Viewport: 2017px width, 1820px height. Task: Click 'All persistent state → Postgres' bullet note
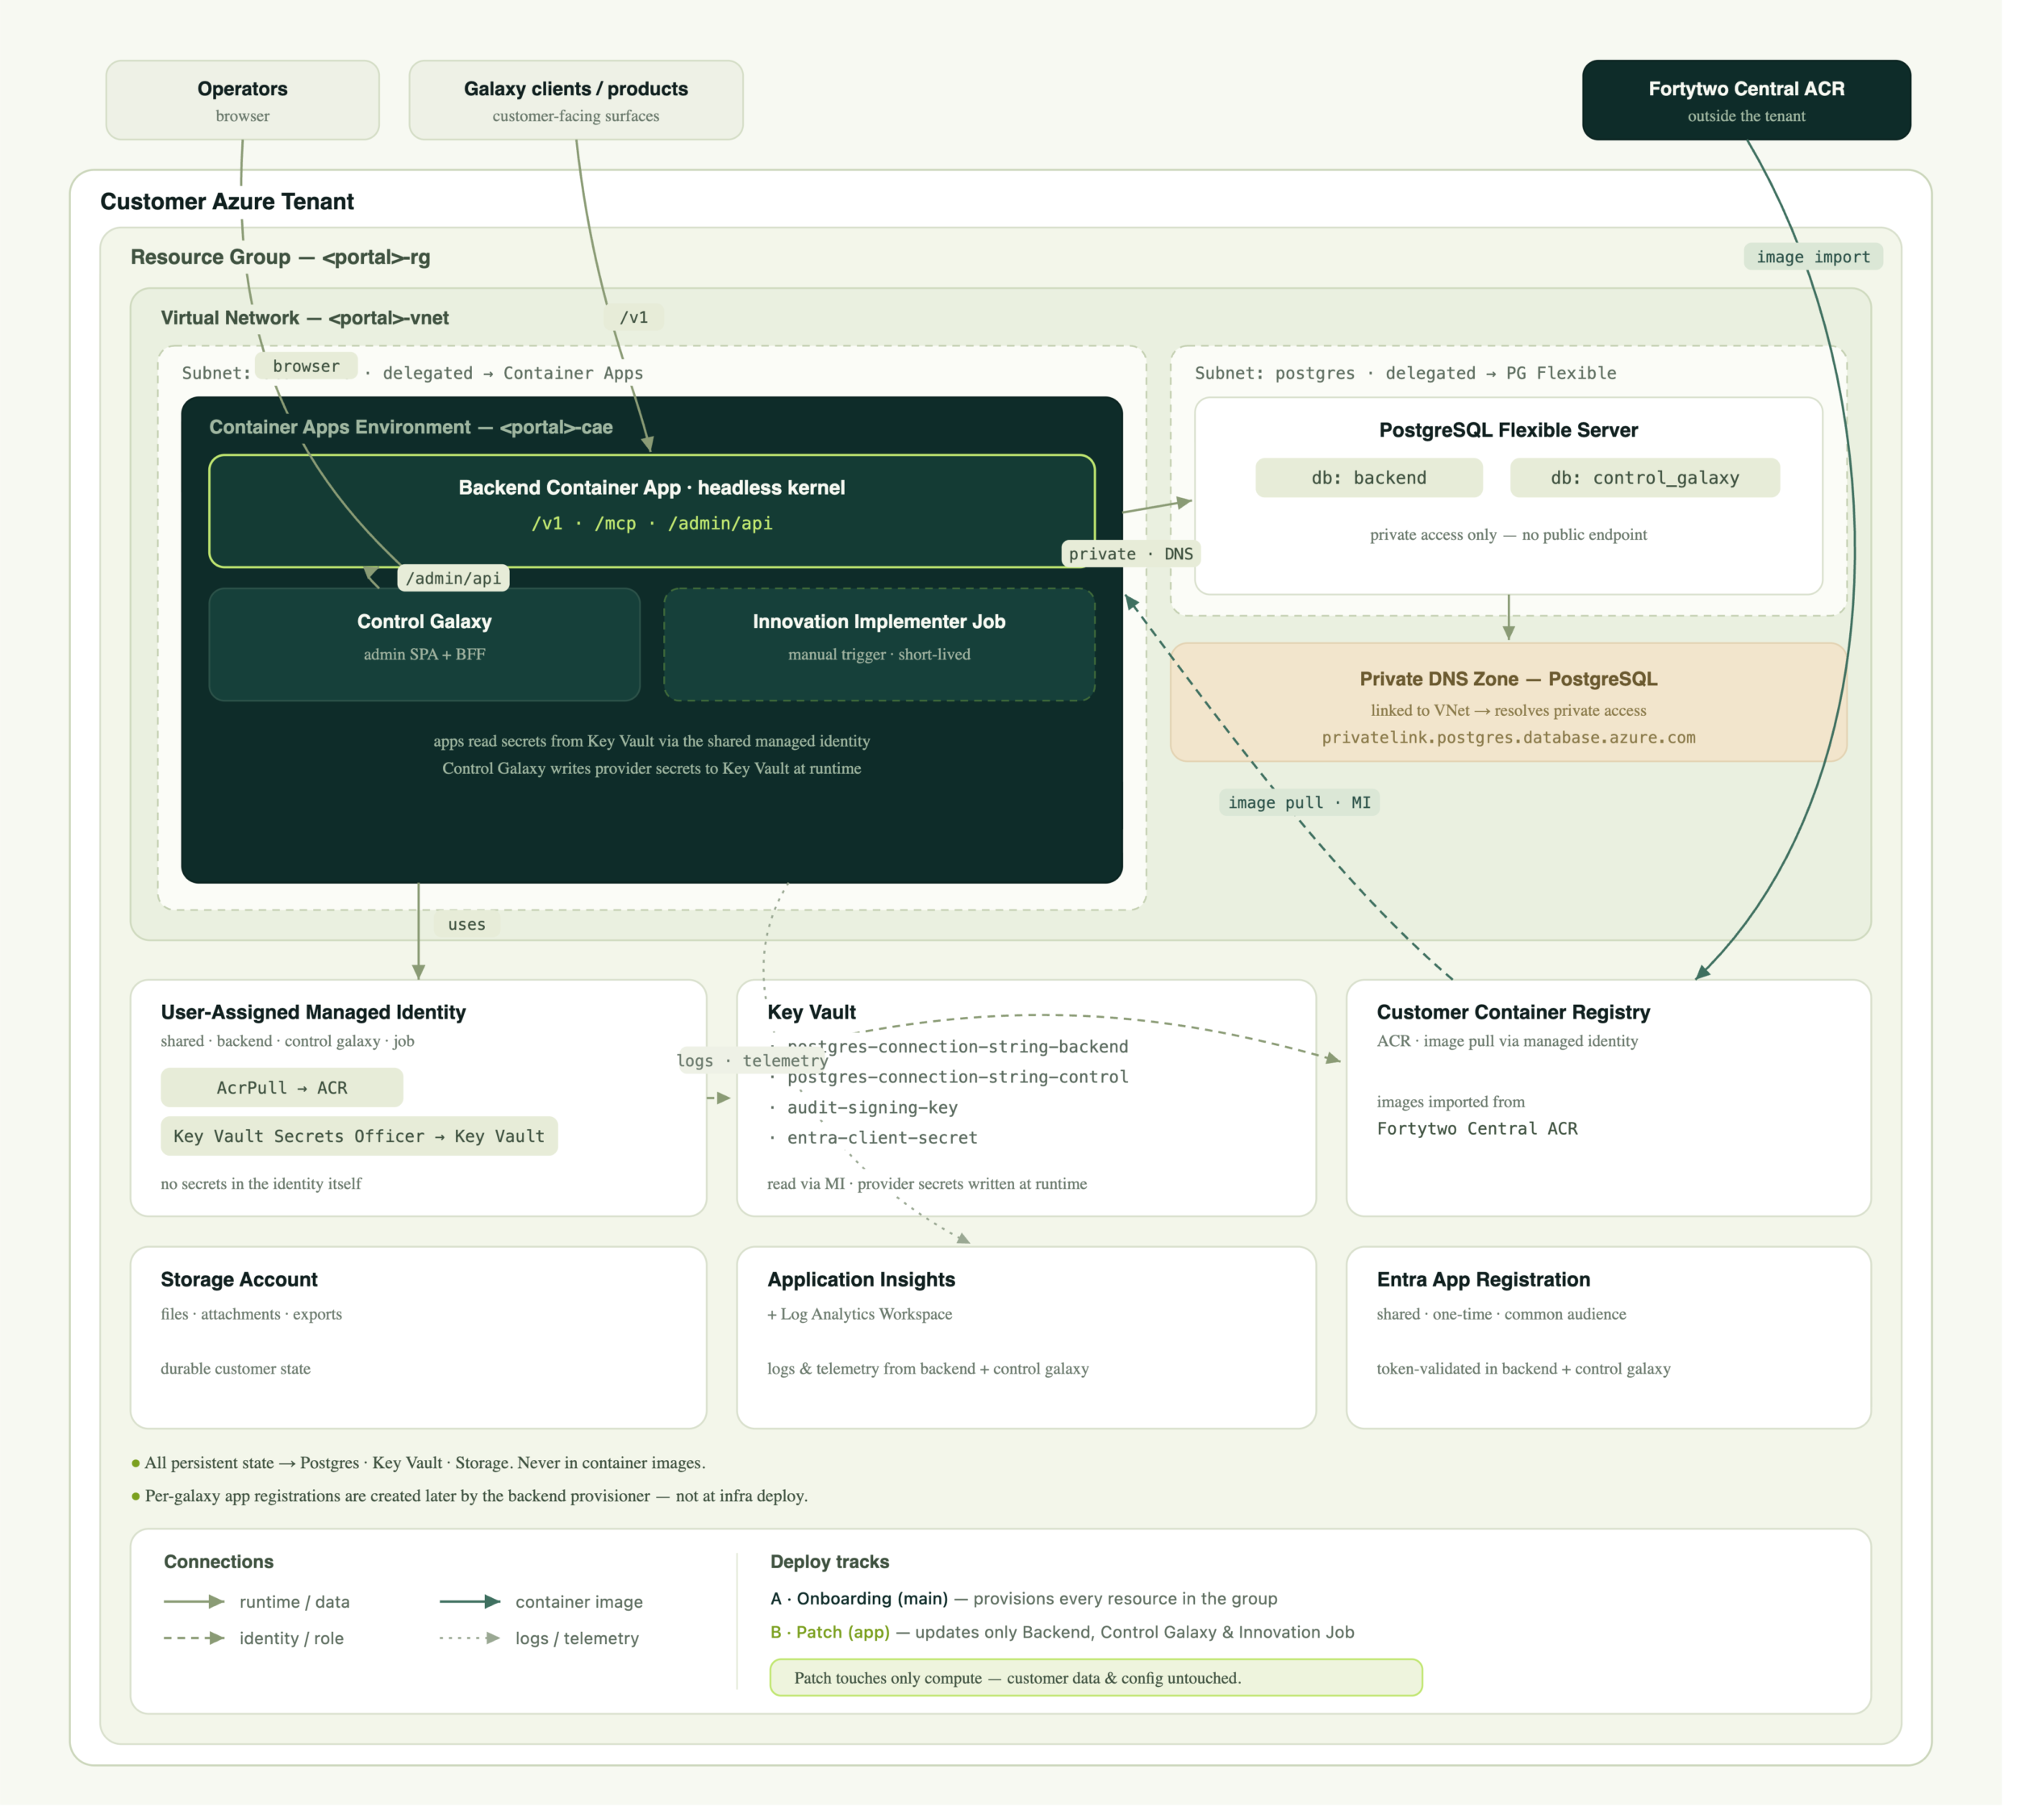tap(419, 1462)
